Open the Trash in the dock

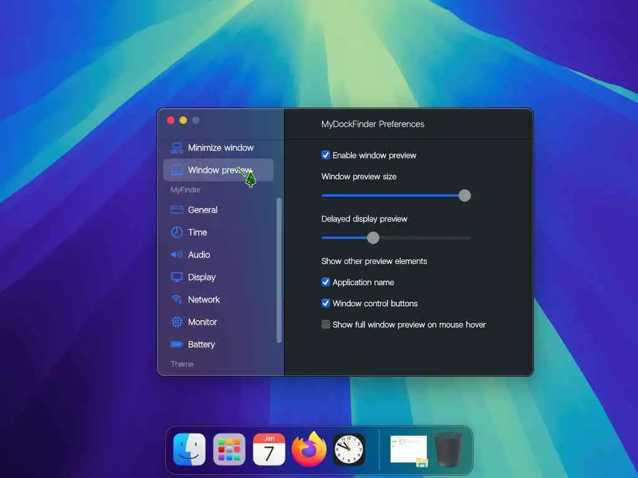(449, 449)
